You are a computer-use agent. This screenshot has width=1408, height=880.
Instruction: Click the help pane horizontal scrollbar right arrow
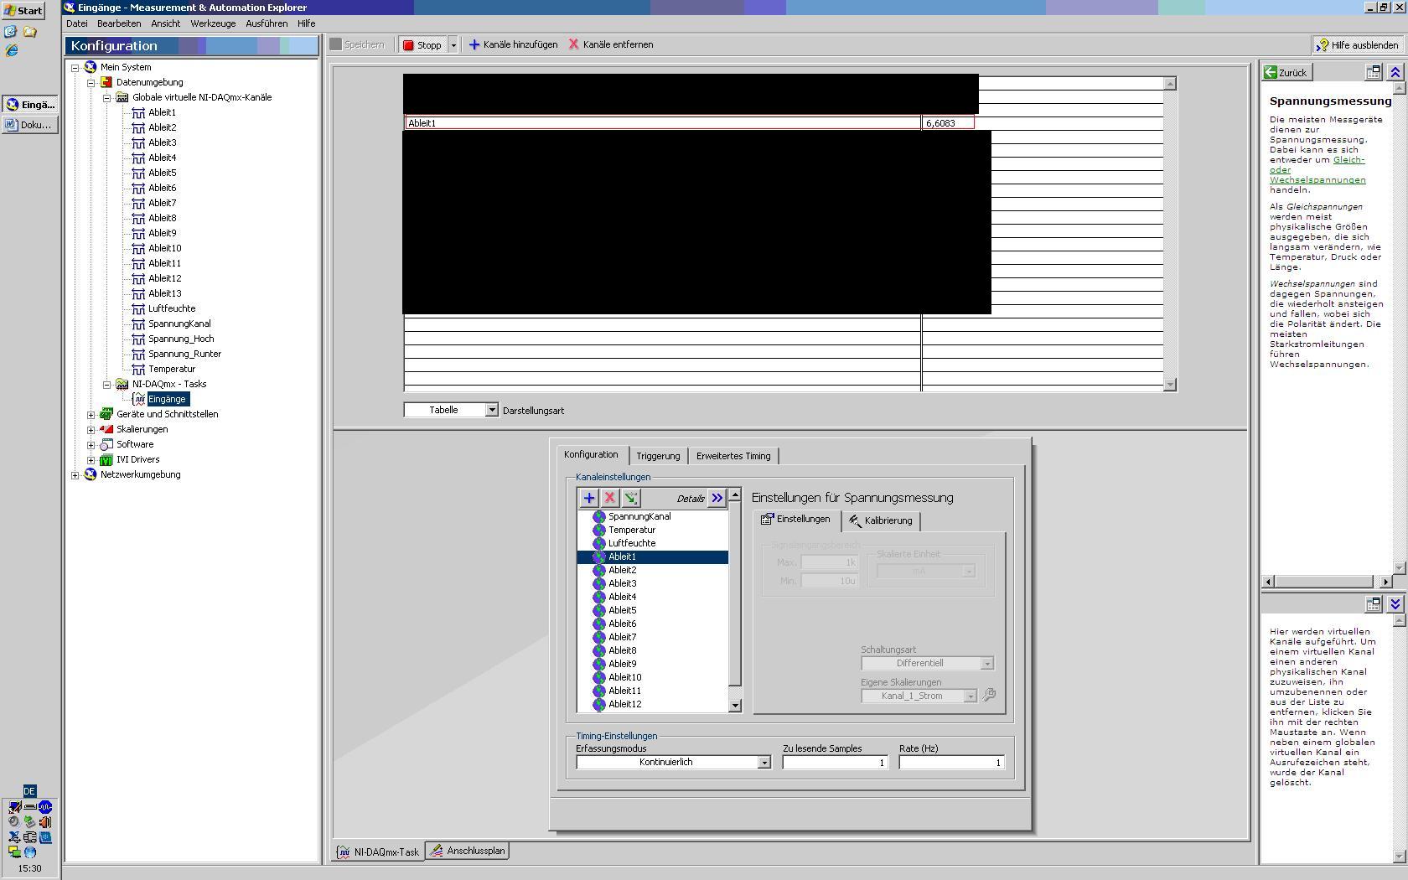pyautogui.click(x=1385, y=582)
